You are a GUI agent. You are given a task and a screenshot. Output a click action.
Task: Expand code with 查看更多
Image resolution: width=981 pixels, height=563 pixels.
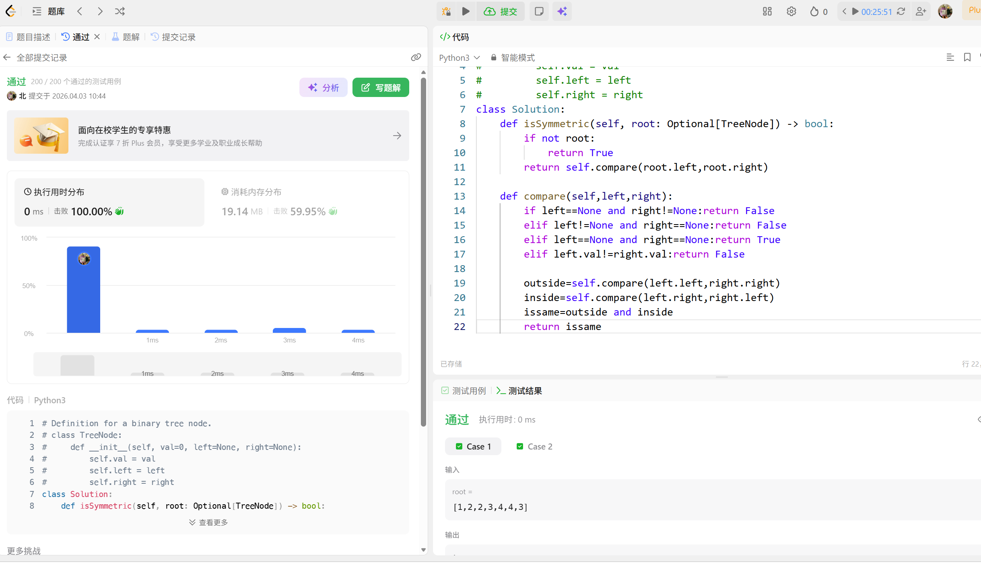pos(208,522)
